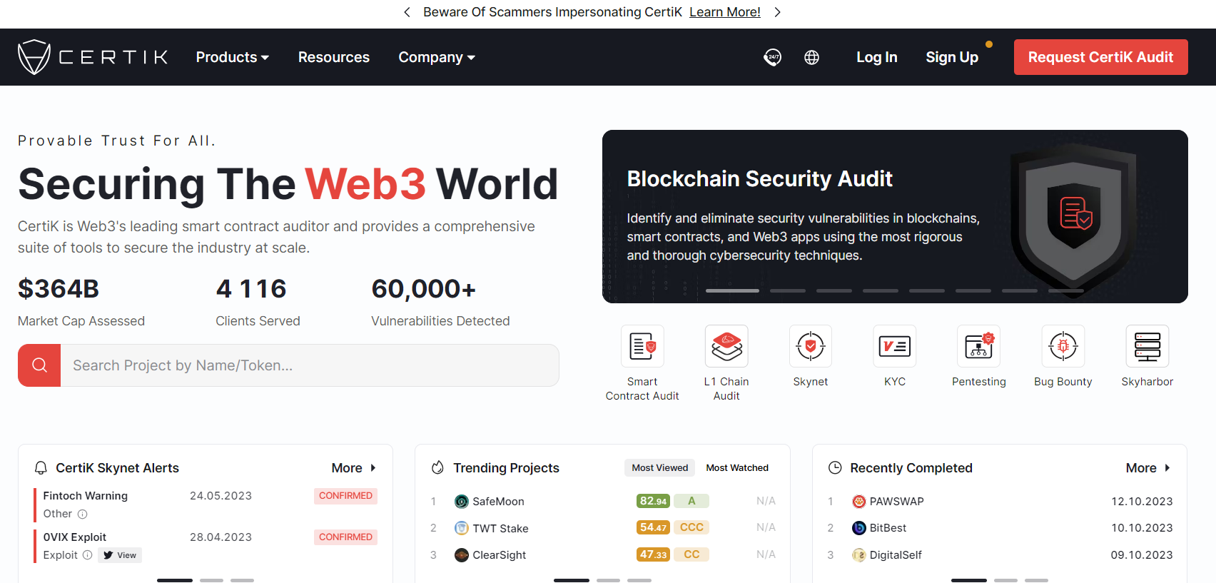Select third banner carousel indicator
This screenshot has height=583, width=1216.
[834, 290]
